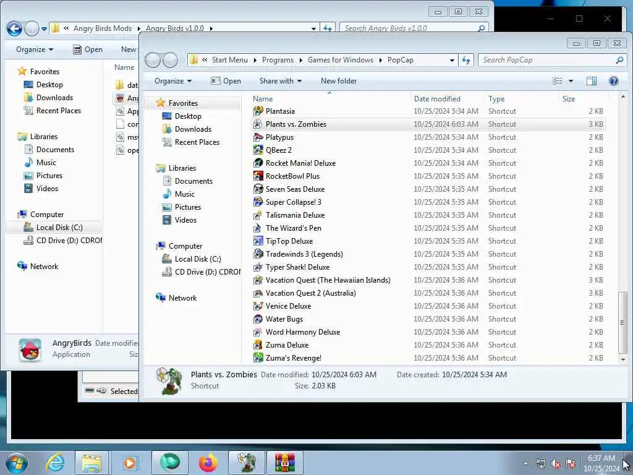Viewport: 633px width, 475px height.
Task: Show hidden tray icons arrow
Action: click(525, 463)
